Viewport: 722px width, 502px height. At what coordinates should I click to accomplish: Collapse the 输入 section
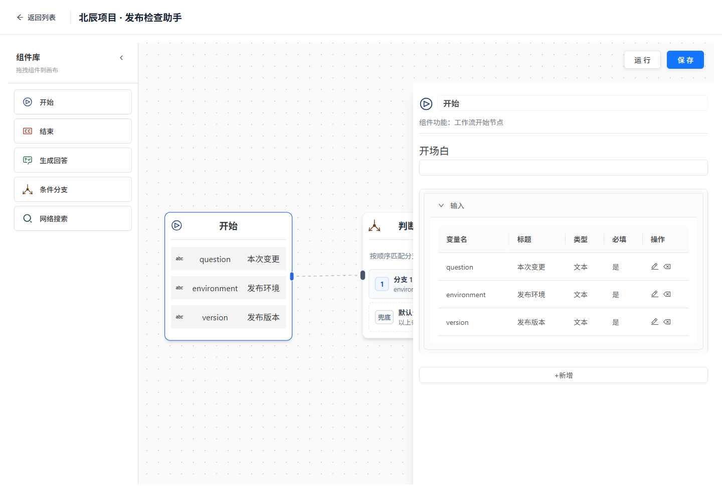point(441,205)
